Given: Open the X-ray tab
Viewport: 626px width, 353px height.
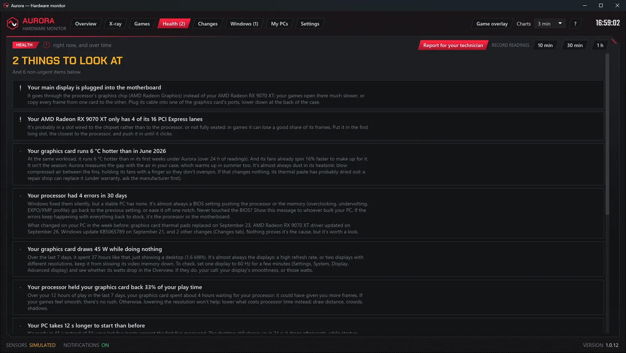Looking at the screenshot, I should coord(115,24).
